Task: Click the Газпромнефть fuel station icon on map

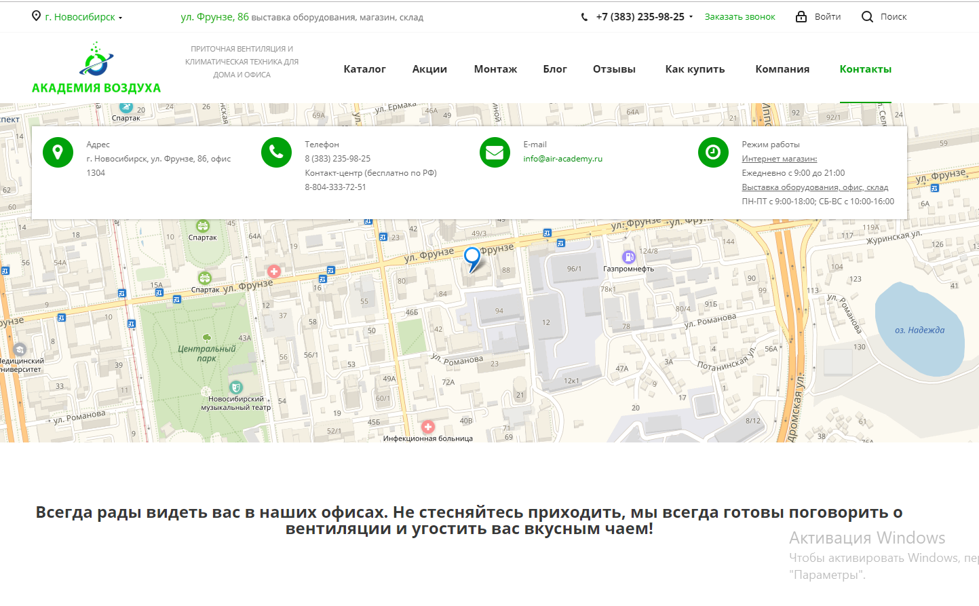Action: pos(629,257)
